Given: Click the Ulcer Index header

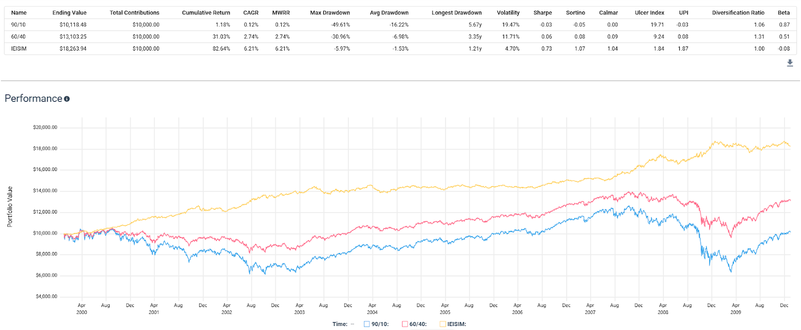Looking at the screenshot, I should tap(649, 12).
